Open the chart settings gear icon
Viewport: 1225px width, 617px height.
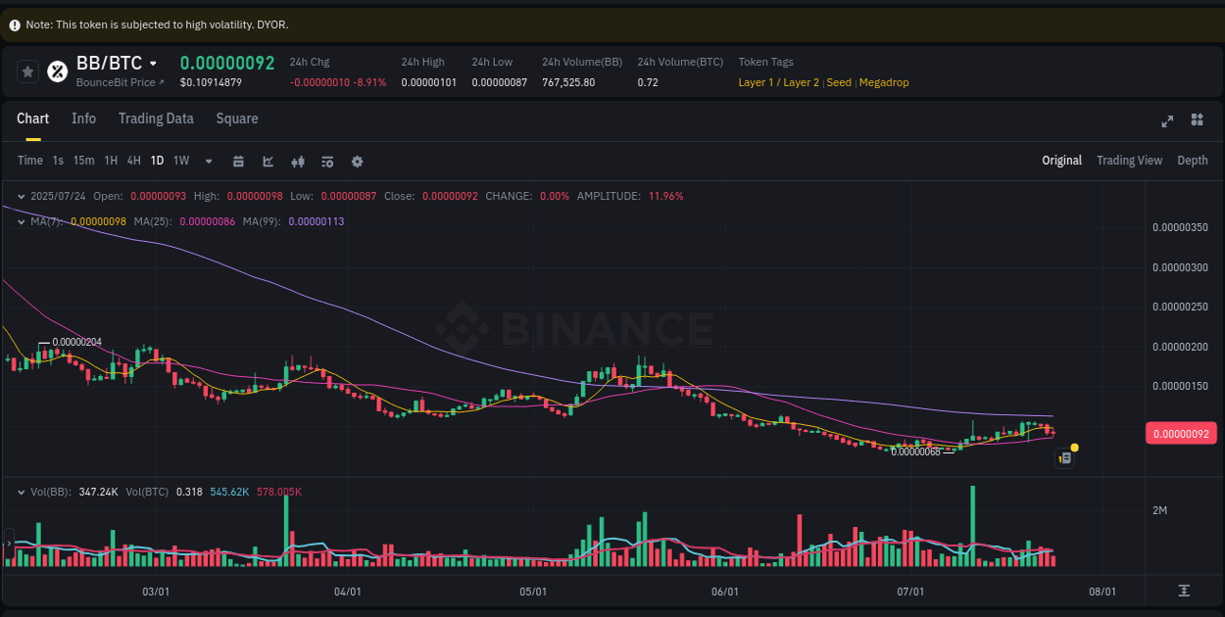(357, 161)
